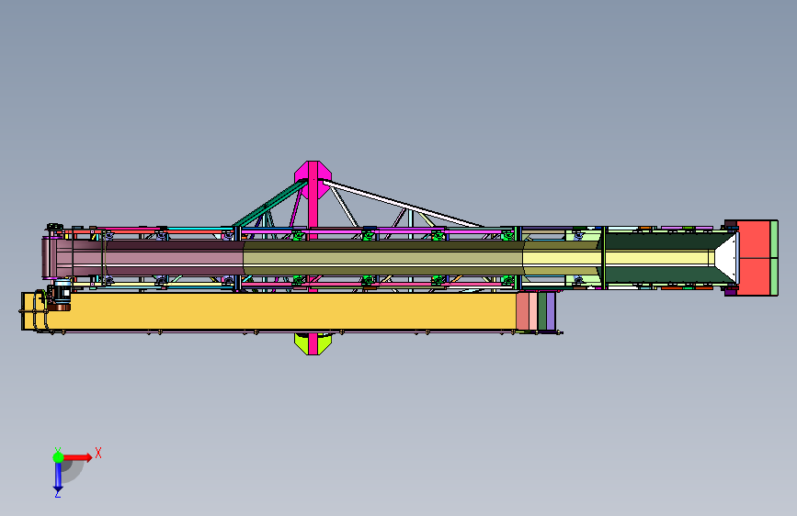Select the teal diagonal brace beam
797x516 pixels.
[x=270, y=203]
